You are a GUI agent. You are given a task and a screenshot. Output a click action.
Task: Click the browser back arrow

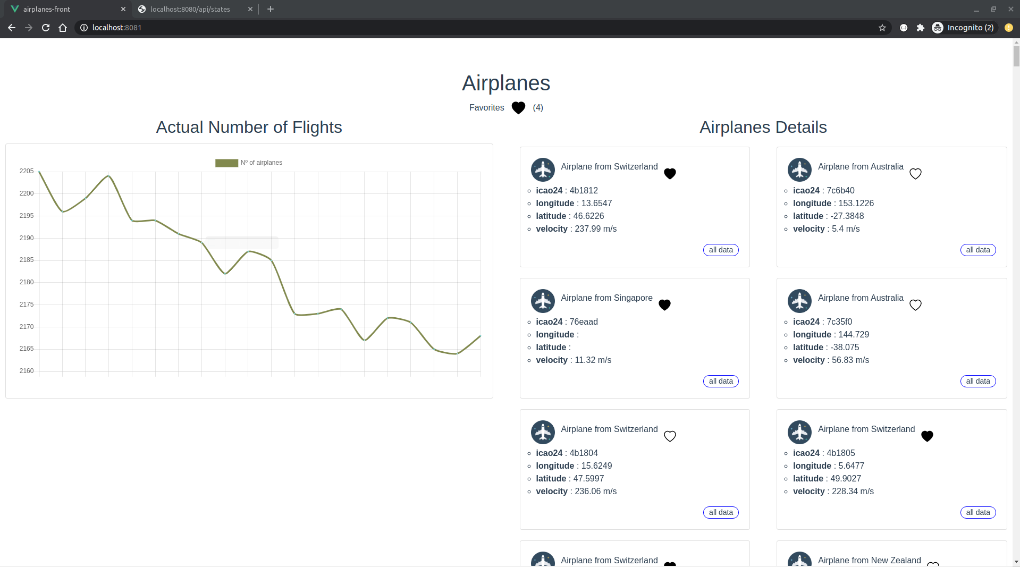point(12,28)
